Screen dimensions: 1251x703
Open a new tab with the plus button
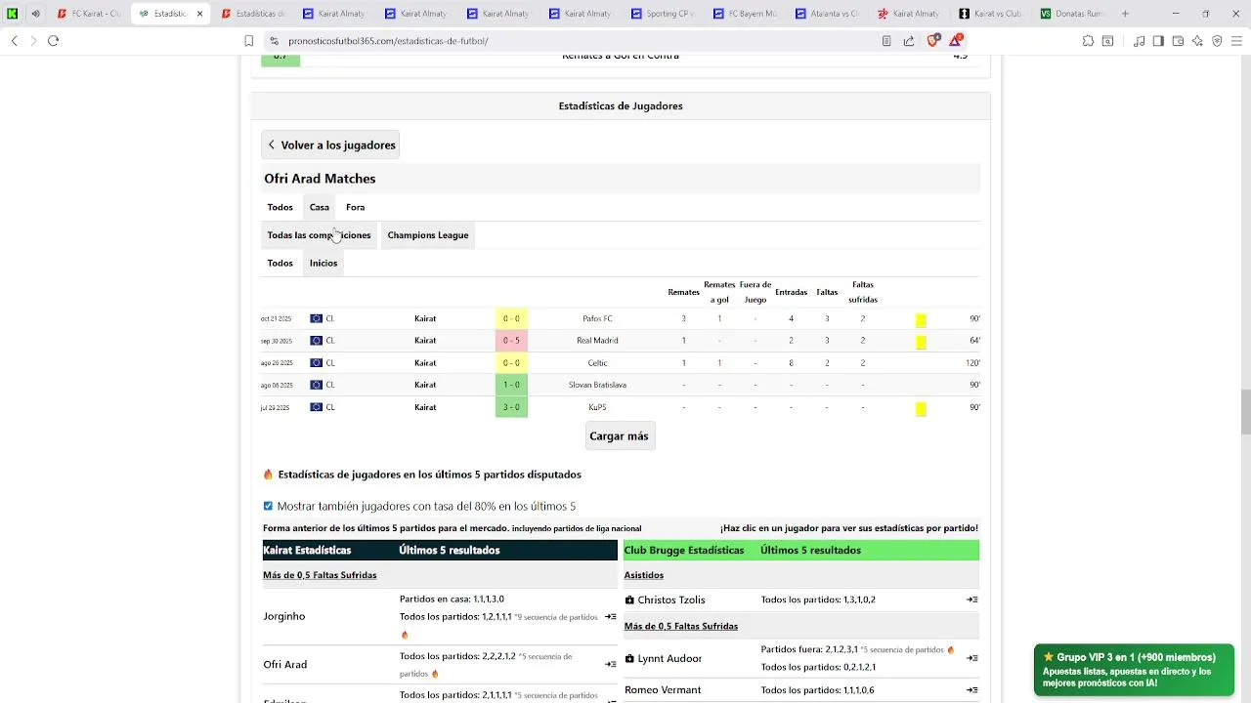pos(1125,14)
